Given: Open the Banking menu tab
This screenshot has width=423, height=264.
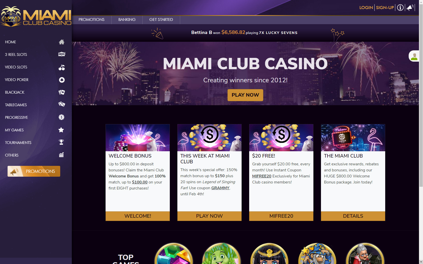Looking at the screenshot, I should tap(127, 20).
